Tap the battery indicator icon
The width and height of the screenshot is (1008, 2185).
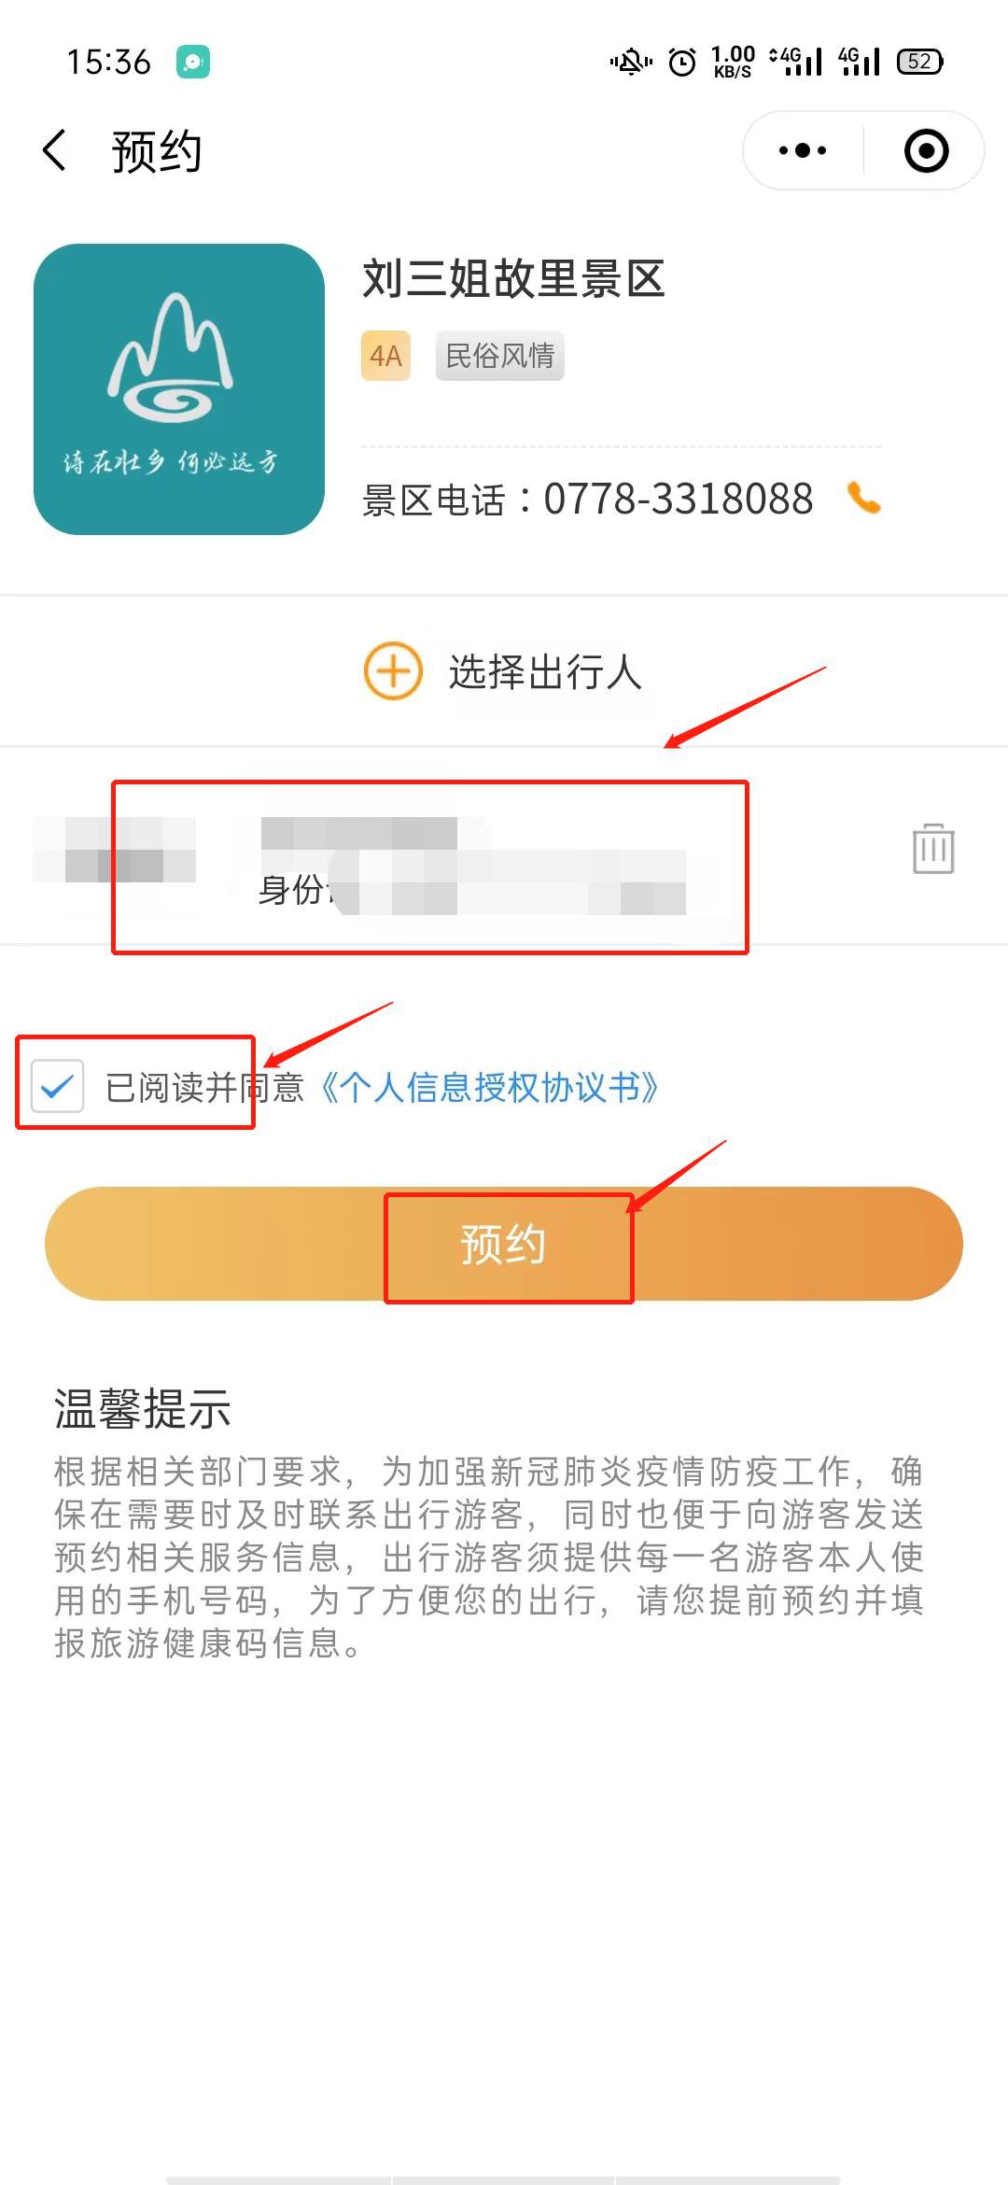pos(919,63)
